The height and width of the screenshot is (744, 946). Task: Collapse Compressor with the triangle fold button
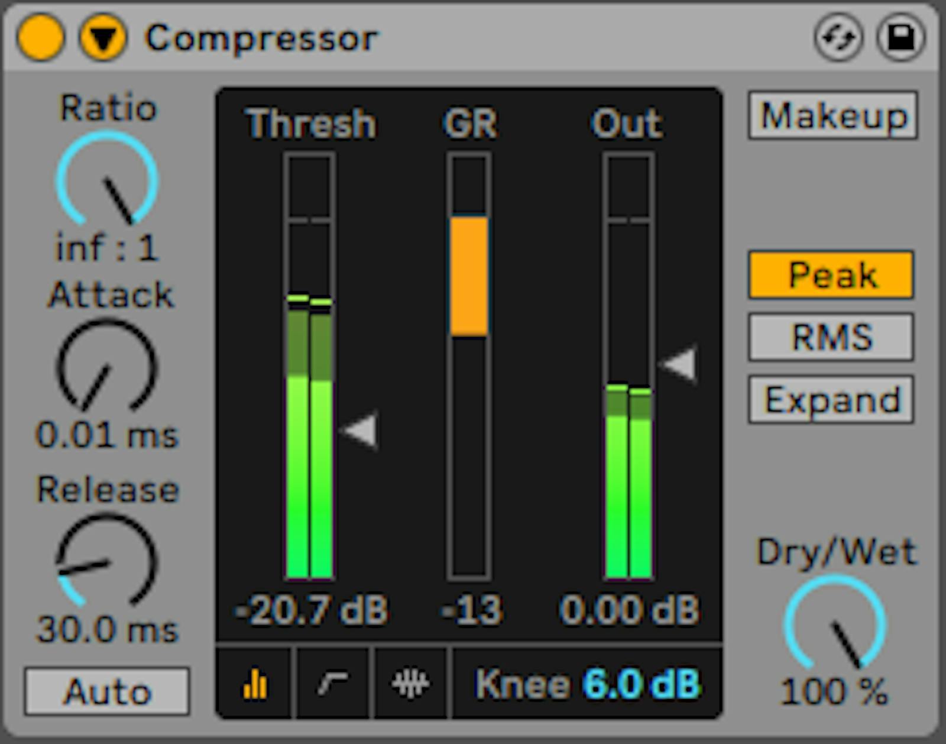tap(103, 37)
